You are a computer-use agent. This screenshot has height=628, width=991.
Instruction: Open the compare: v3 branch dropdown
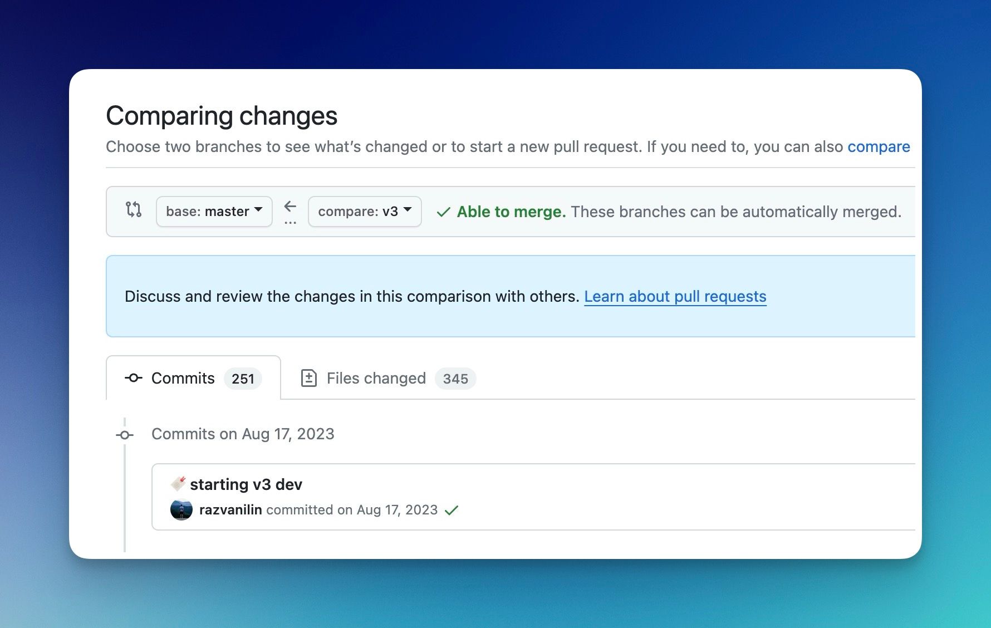click(x=365, y=211)
